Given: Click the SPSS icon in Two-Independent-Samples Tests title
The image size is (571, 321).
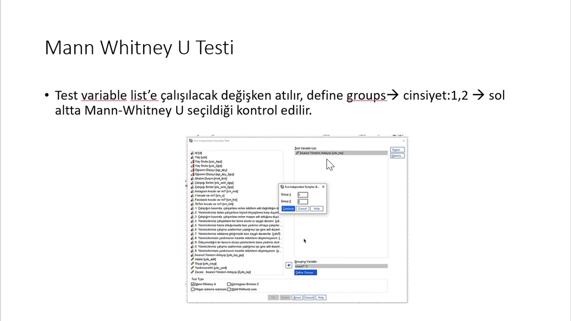Looking at the screenshot, I should tap(191, 141).
